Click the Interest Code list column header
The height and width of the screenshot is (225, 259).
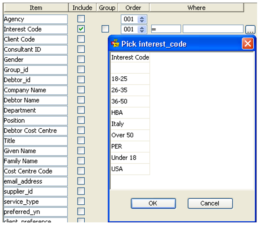[x=130, y=57]
